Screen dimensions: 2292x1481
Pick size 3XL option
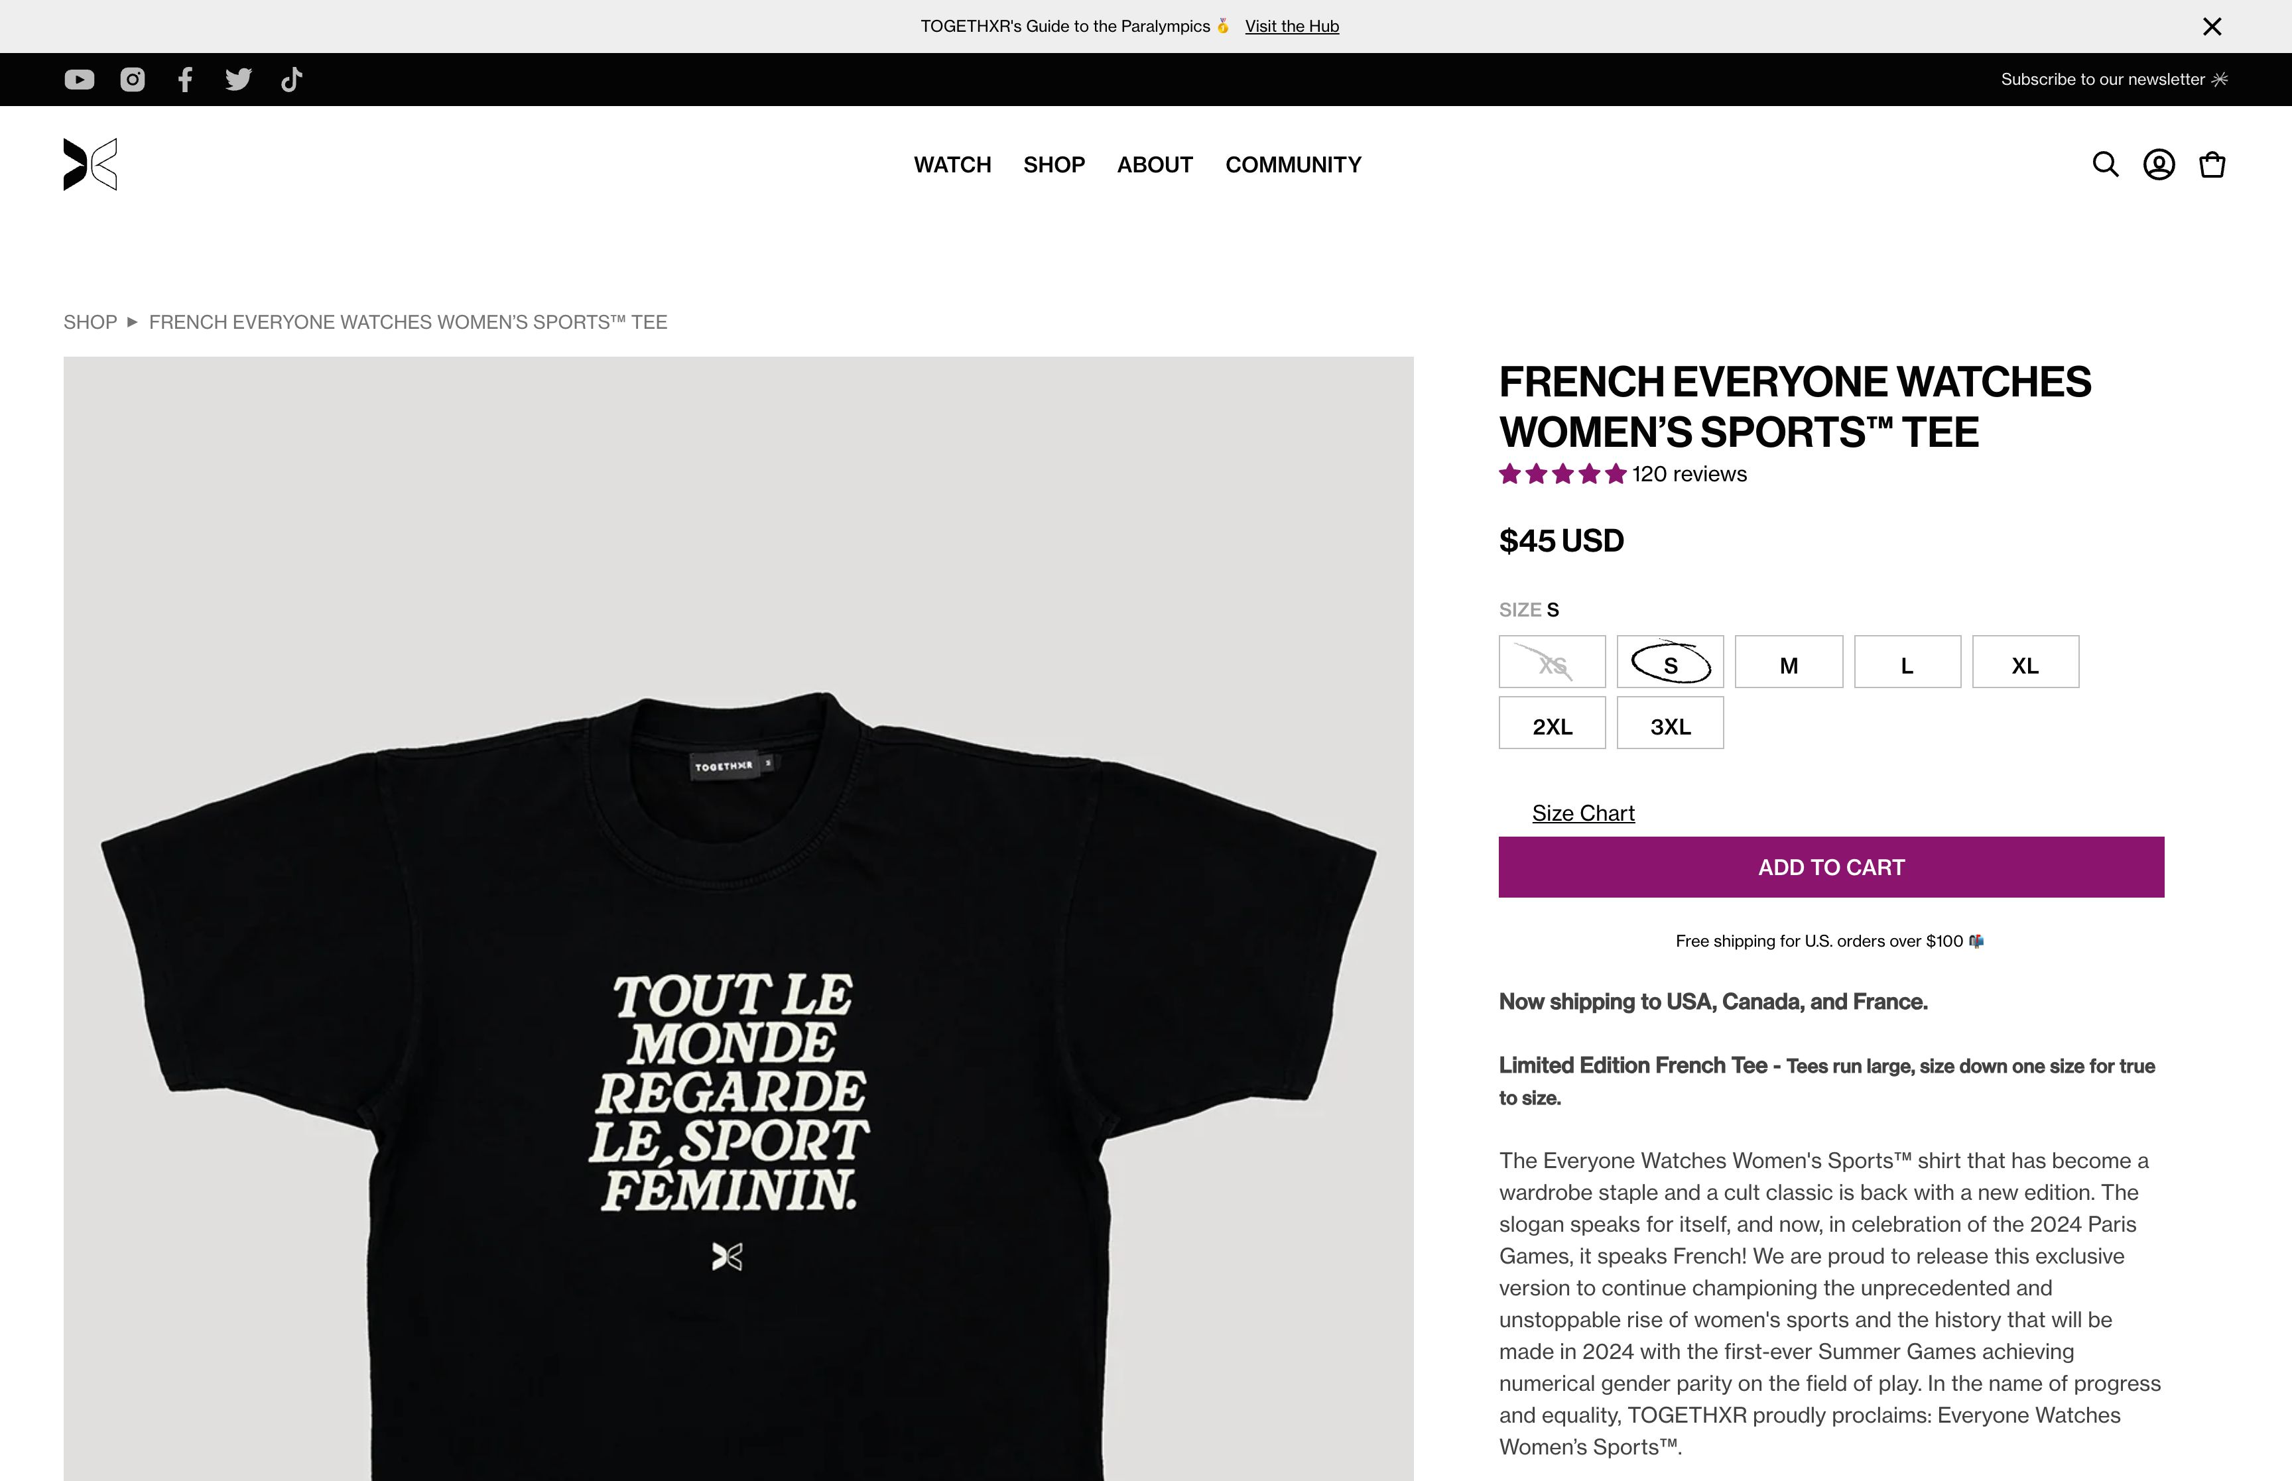pyautogui.click(x=1671, y=723)
